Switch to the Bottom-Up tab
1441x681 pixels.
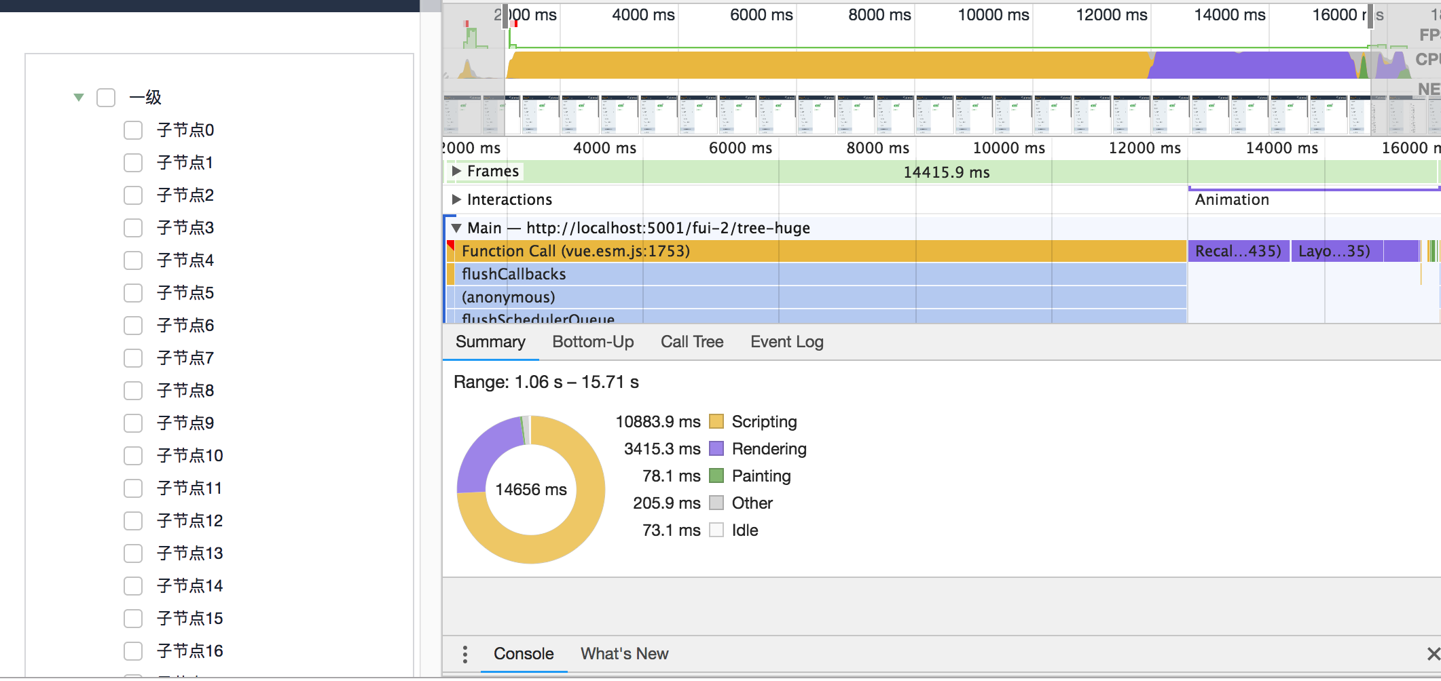tap(593, 342)
